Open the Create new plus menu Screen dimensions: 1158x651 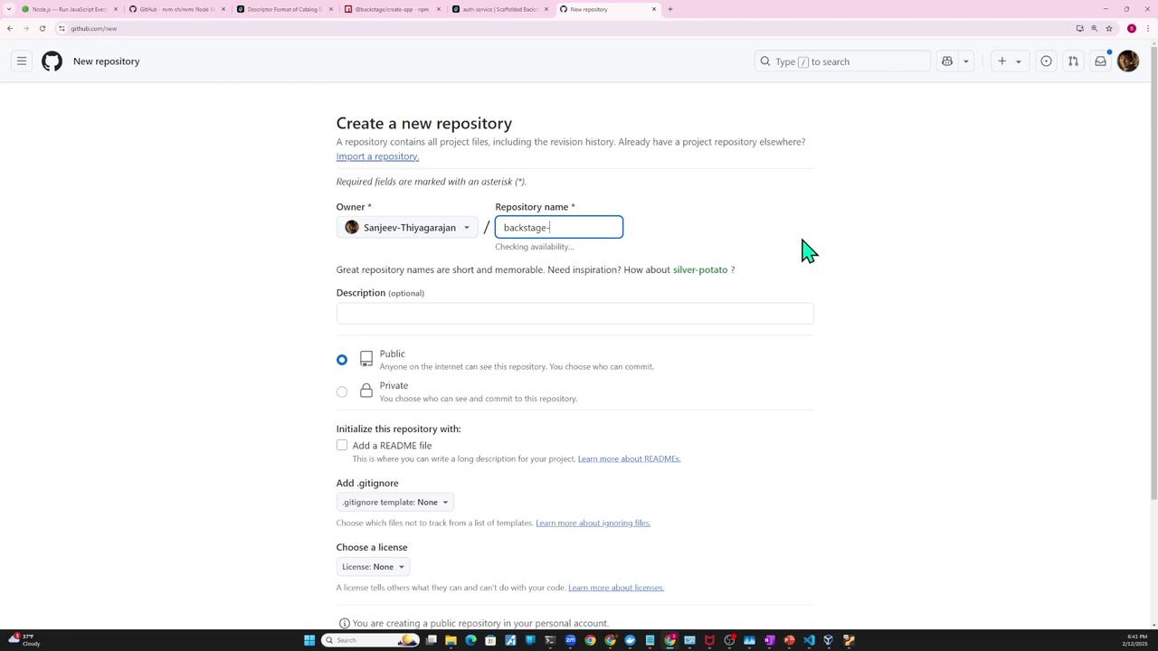click(x=1010, y=61)
